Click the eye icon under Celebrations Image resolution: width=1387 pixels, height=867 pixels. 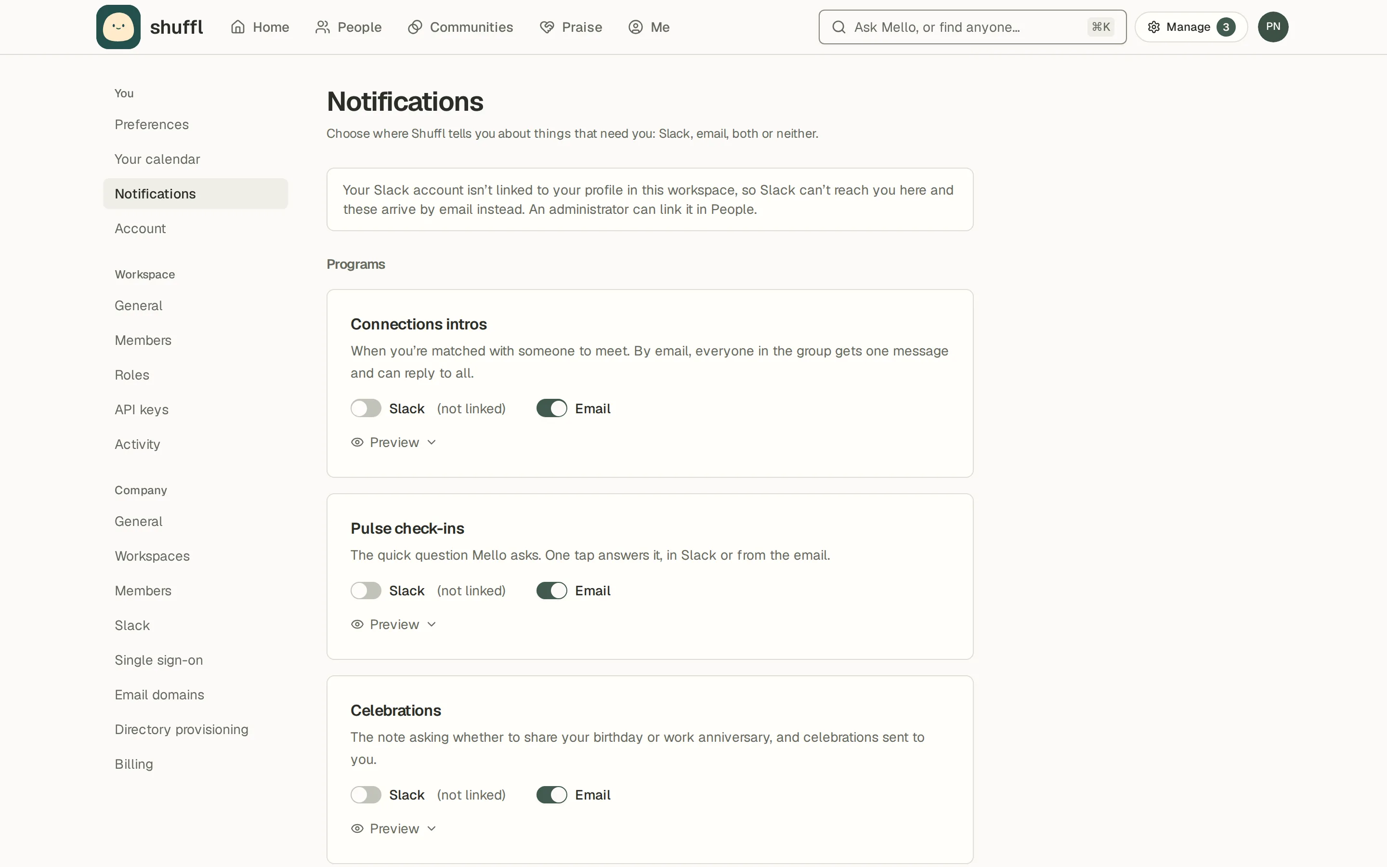click(x=357, y=828)
